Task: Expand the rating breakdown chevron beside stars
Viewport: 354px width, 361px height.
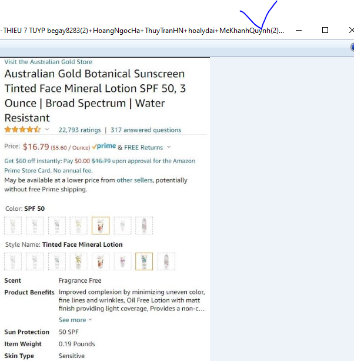Action: [x=47, y=130]
